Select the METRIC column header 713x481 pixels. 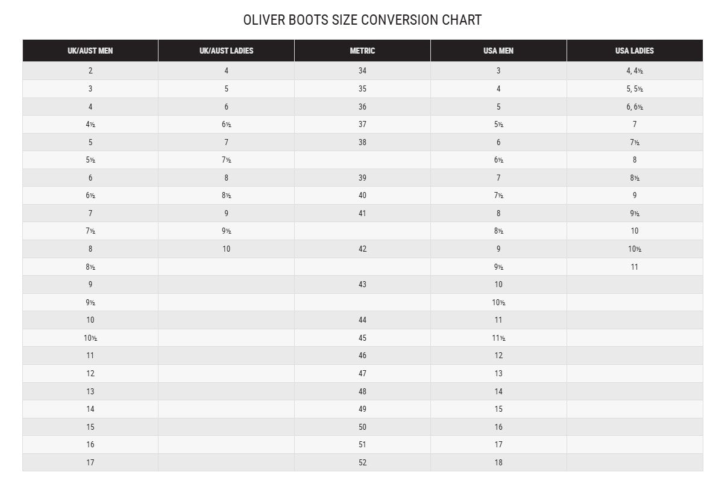(x=362, y=51)
